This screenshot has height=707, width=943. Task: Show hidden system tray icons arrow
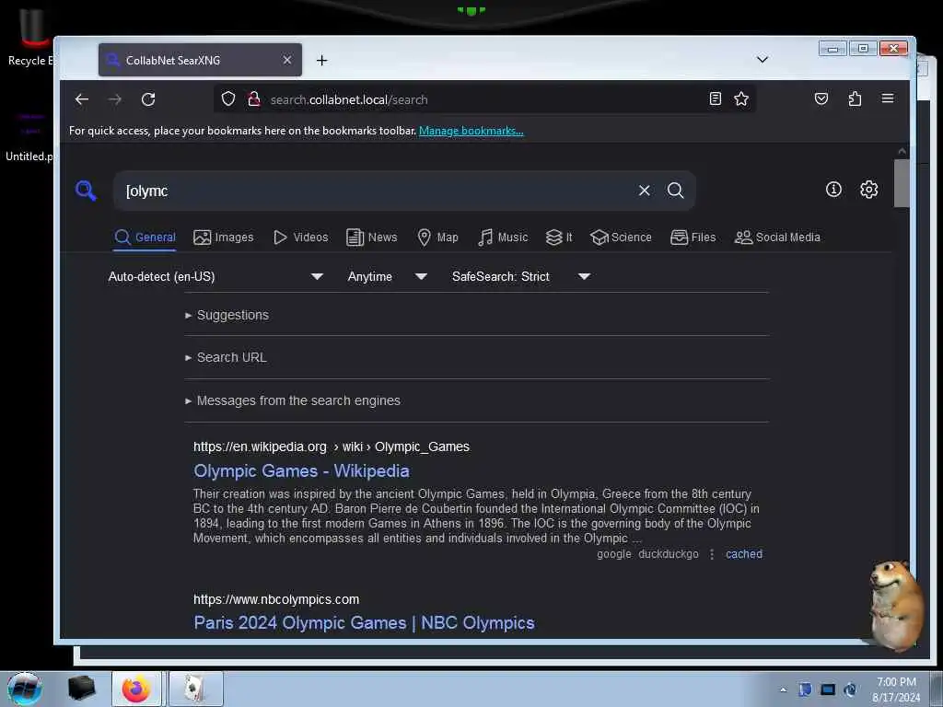tap(783, 690)
